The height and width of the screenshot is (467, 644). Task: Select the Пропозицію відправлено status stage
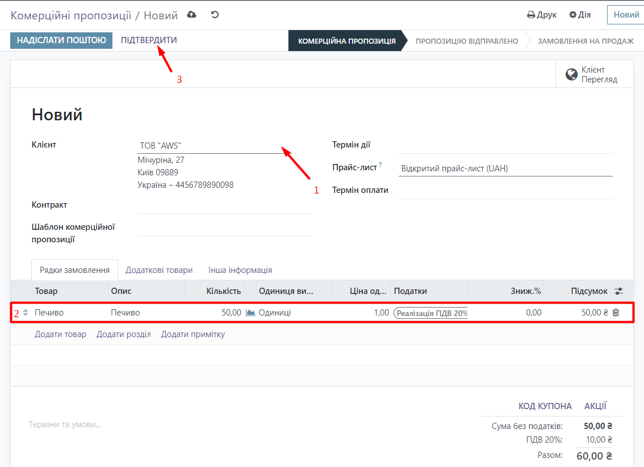(466, 41)
